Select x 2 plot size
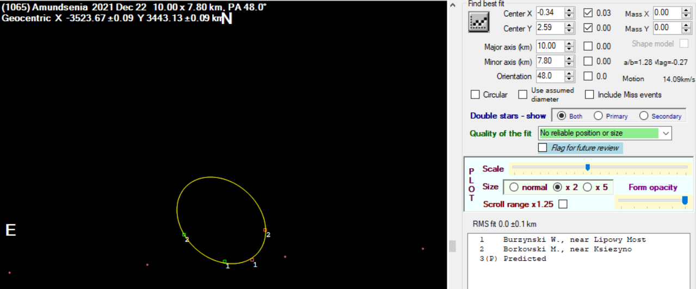 pyautogui.click(x=557, y=187)
